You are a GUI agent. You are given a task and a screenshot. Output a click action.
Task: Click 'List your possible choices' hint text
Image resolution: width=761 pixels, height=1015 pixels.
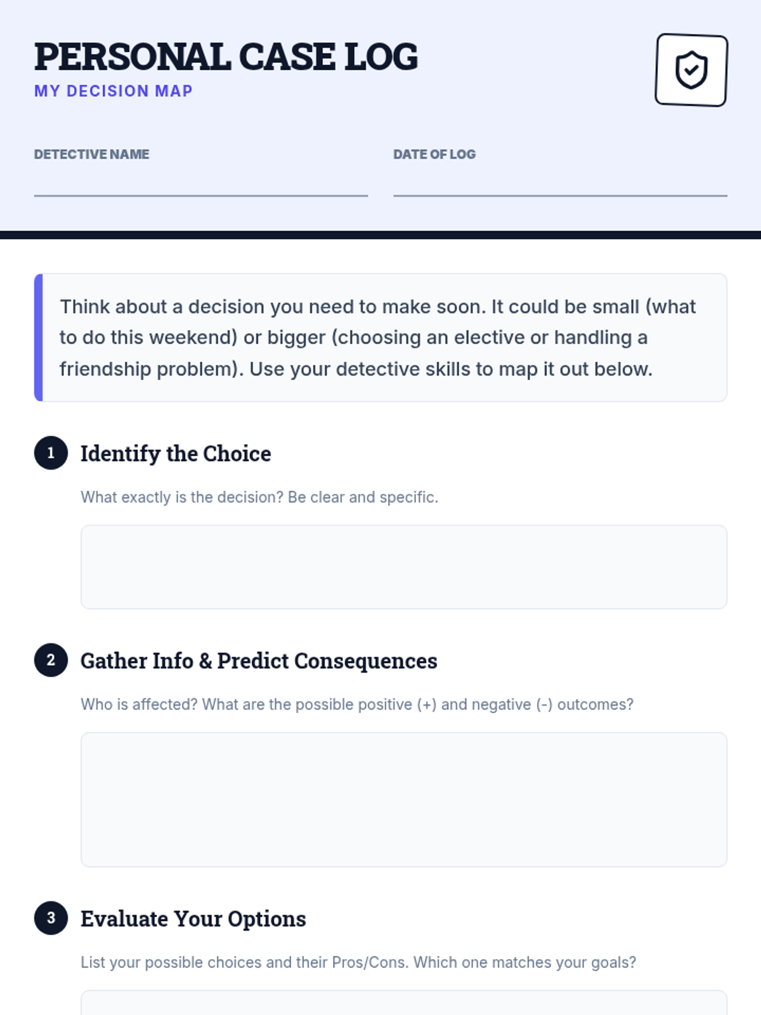point(358,962)
